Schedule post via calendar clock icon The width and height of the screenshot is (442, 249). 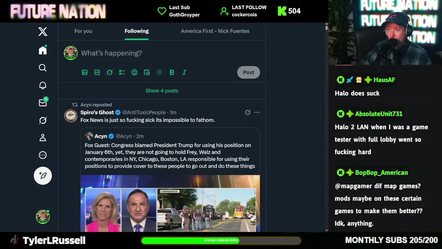coord(147,72)
